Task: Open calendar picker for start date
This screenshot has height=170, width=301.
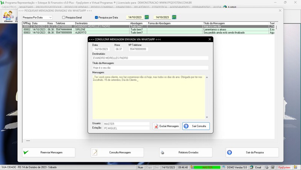Action: point(147,17)
